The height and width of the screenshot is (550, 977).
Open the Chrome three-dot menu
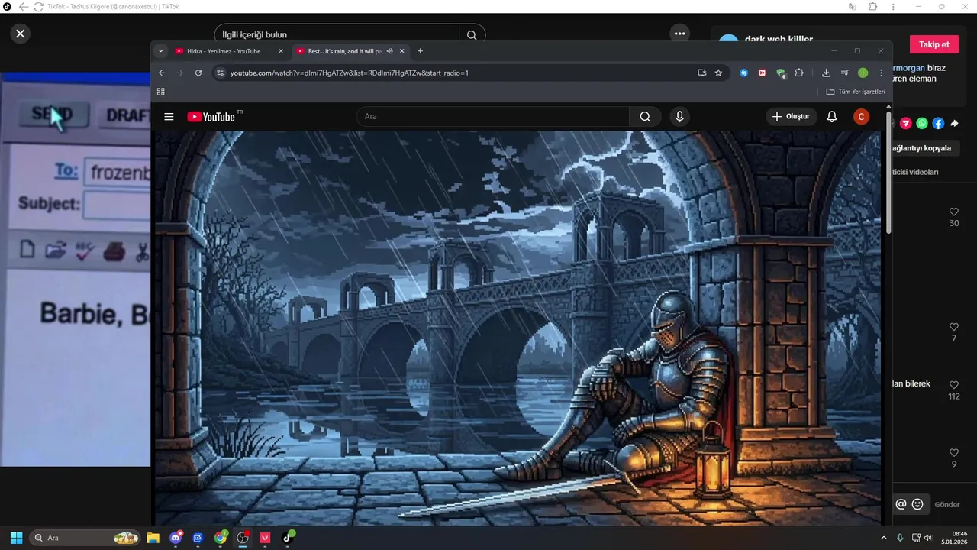[881, 73]
